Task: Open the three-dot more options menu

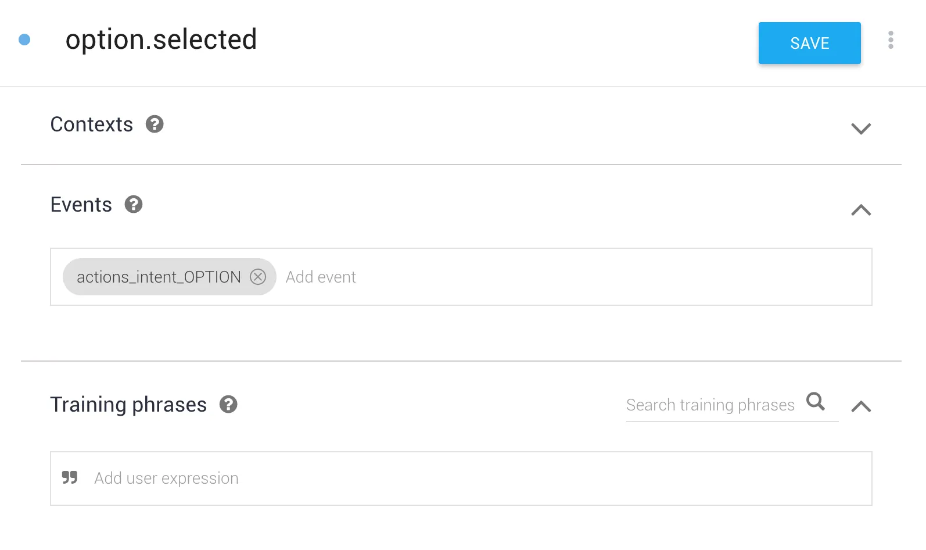Action: tap(891, 40)
